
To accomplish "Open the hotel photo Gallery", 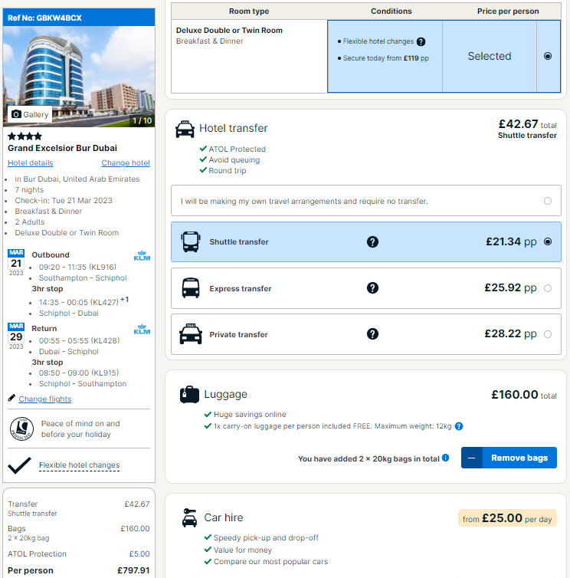I will coord(30,114).
